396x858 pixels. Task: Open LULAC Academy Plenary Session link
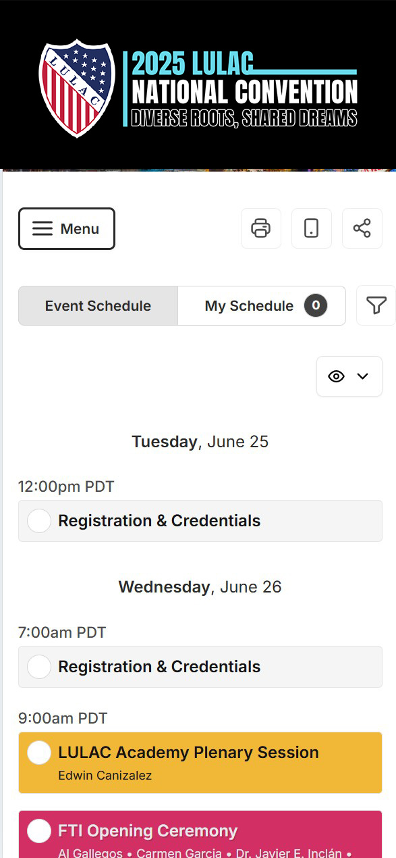click(189, 753)
